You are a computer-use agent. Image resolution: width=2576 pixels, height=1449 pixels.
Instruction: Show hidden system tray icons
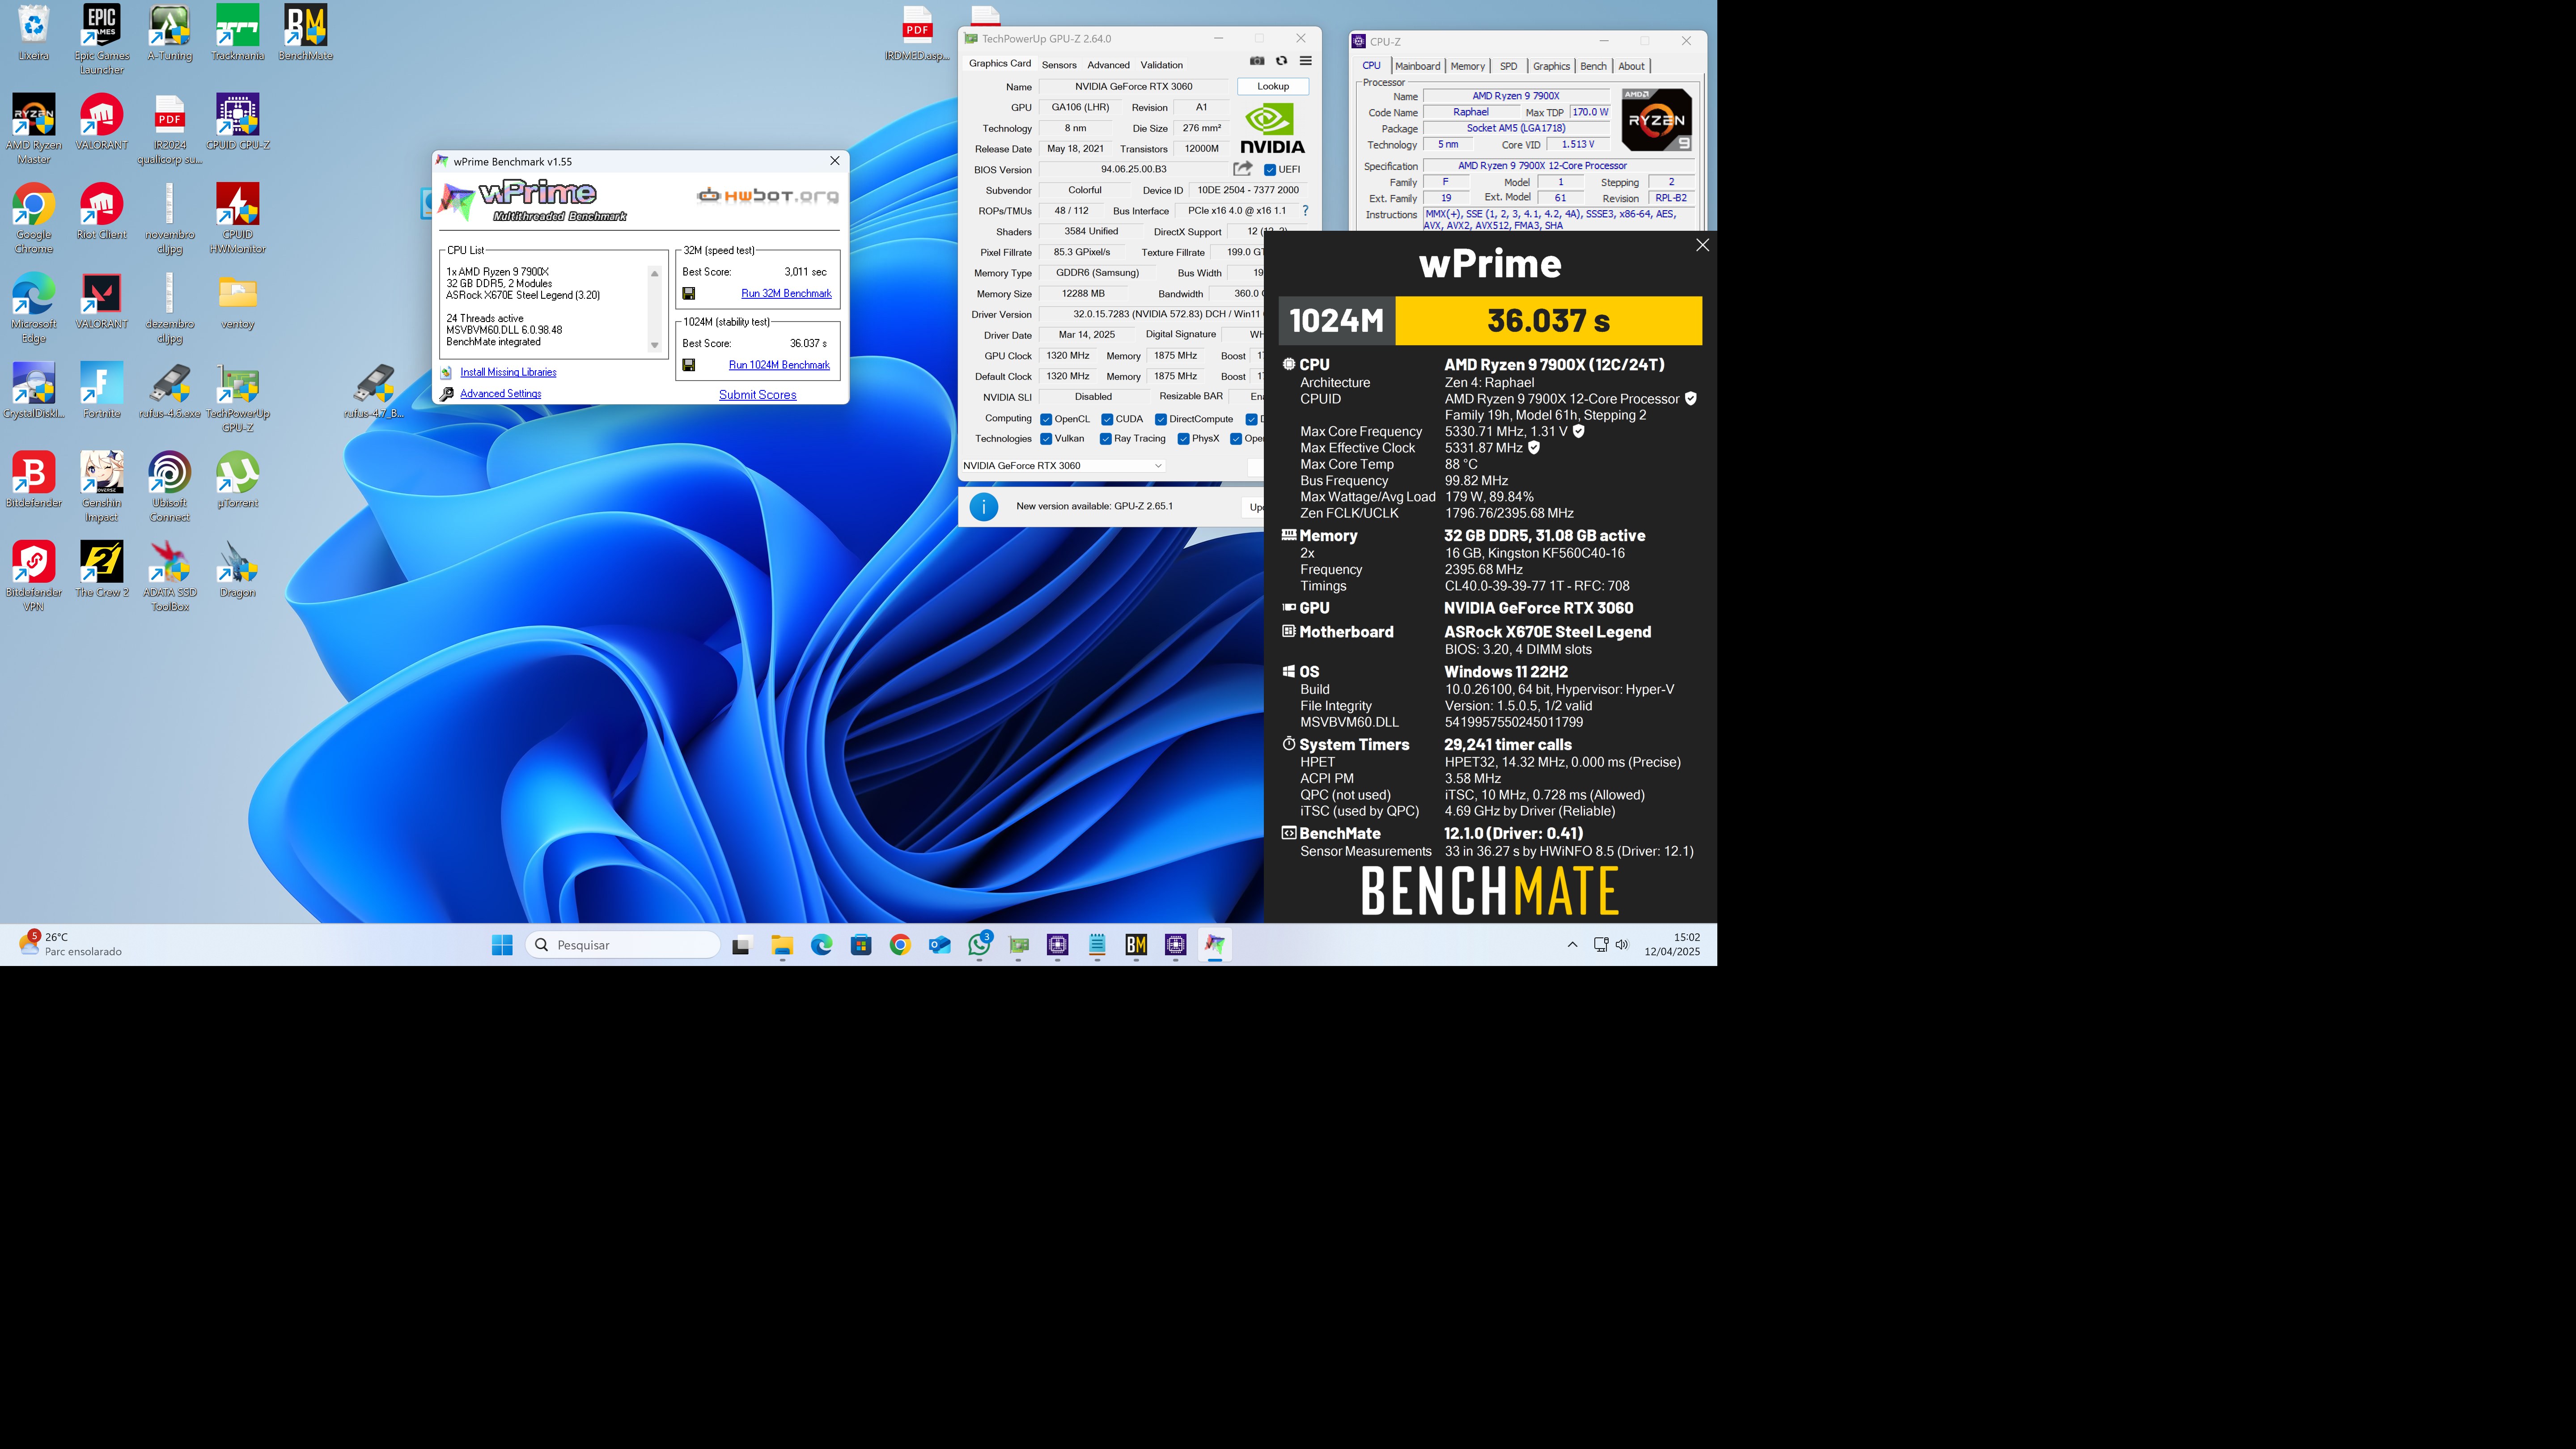tap(1572, 944)
